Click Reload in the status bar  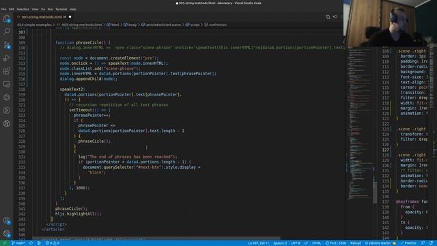pyautogui.click(x=356, y=243)
